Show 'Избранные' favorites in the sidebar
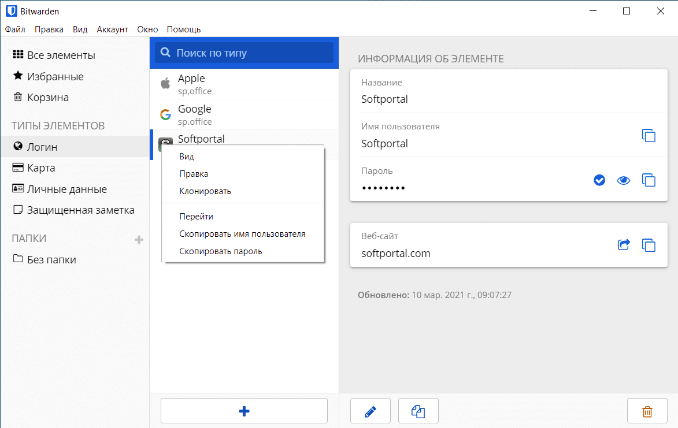The image size is (678, 428). click(x=55, y=77)
